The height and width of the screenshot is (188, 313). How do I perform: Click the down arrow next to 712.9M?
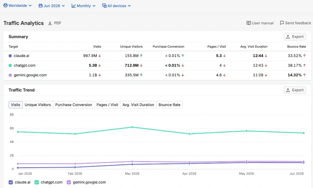pos(141,65)
